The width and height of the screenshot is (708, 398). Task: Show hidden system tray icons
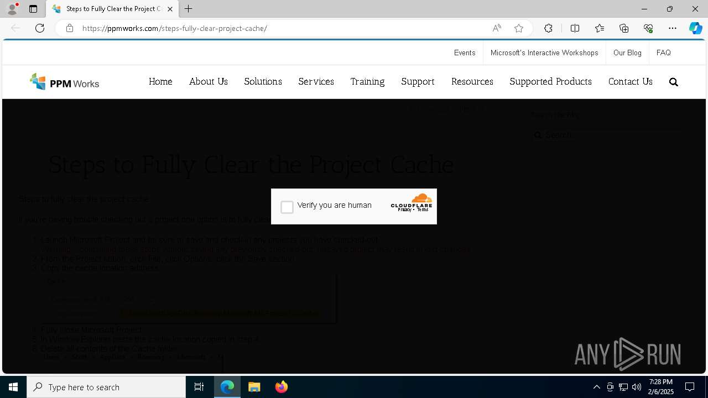(x=596, y=387)
